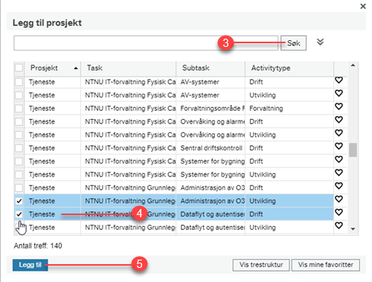Click Administrasjon av O3 cell in Drift row
This screenshot has width=372, height=282.
click(211, 188)
